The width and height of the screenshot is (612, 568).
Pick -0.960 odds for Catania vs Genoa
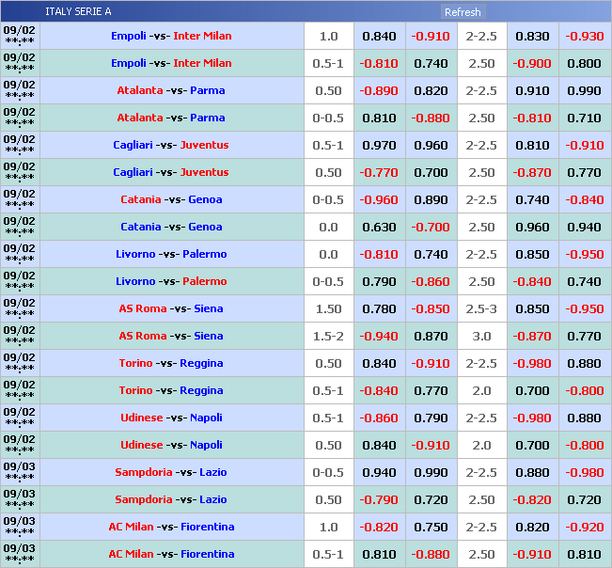[379, 199]
